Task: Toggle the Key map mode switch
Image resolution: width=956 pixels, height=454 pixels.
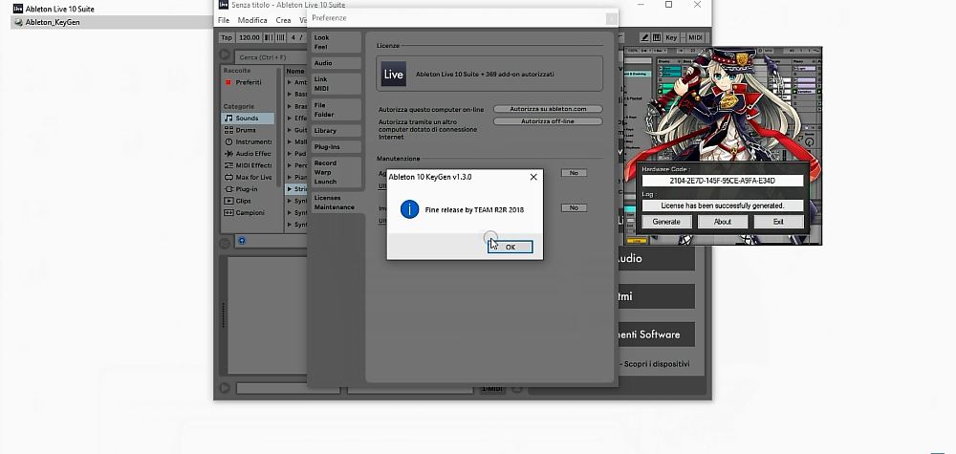Action: point(671,37)
